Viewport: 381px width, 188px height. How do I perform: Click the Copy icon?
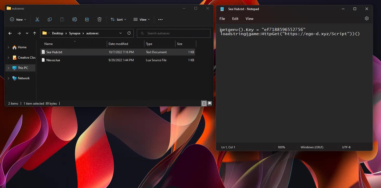pos(50,19)
